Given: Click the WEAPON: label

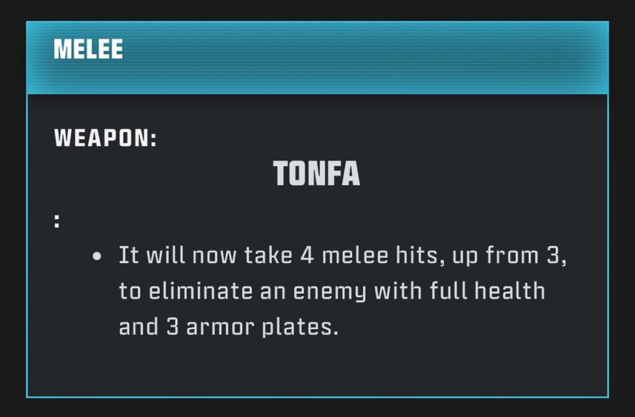Looking at the screenshot, I should (105, 138).
